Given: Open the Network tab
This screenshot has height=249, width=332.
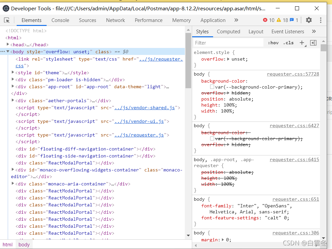Looking at the screenshot, I should [116, 20].
